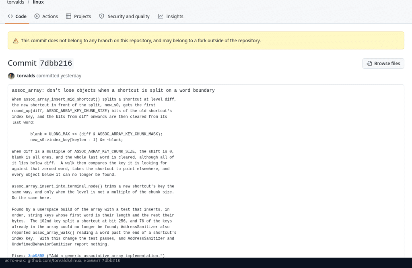Click the commit title starting 'assoc_array: don't lose objects'
This screenshot has width=412, height=268.
coord(113,91)
